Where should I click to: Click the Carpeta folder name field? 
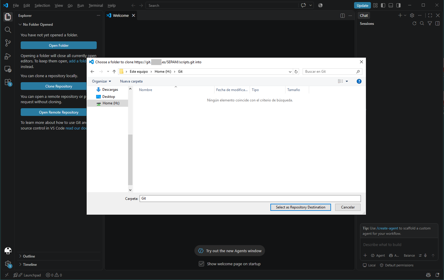pos(250,198)
